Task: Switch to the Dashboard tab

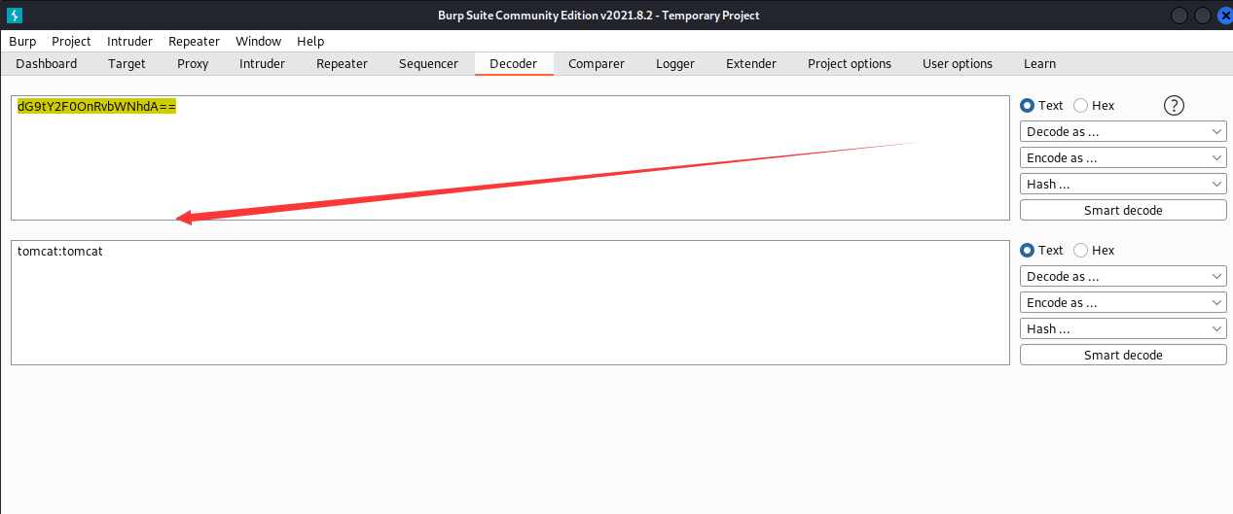Action: pyautogui.click(x=47, y=63)
